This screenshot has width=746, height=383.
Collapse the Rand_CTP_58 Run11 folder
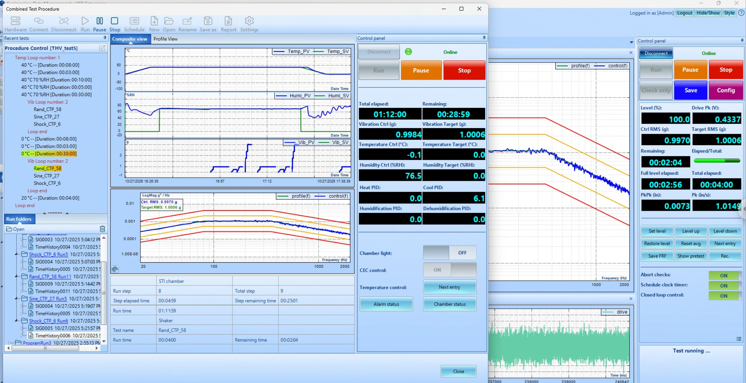tap(16, 276)
